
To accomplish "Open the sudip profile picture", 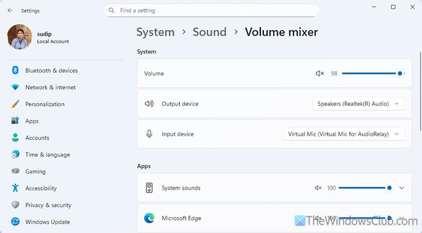I will (20, 37).
